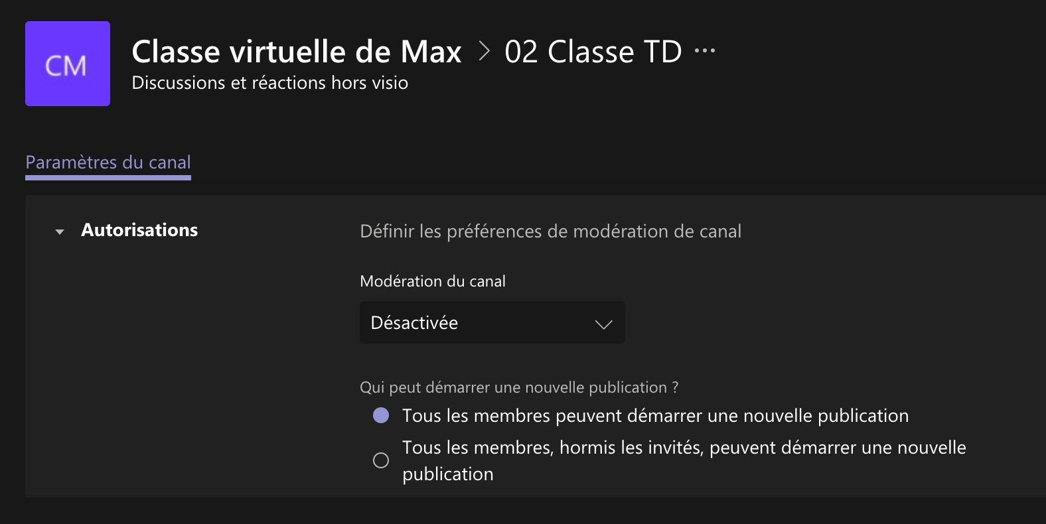The height and width of the screenshot is (524, 1046).
Task: Click the dropdown chevron arrow beside Désactivée
Action: click(603, 324)
